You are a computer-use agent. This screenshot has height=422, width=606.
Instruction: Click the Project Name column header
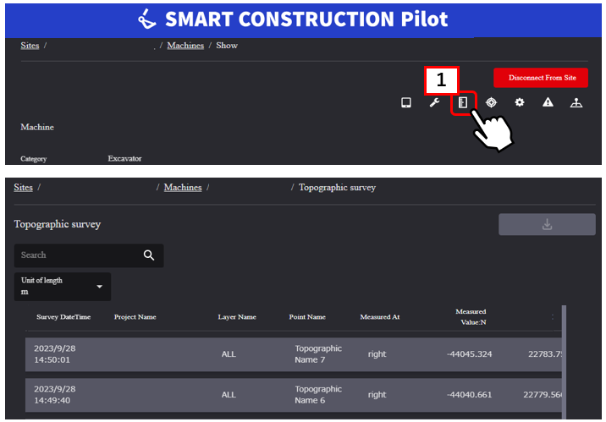pyautogui.click(x=135, y=317)
